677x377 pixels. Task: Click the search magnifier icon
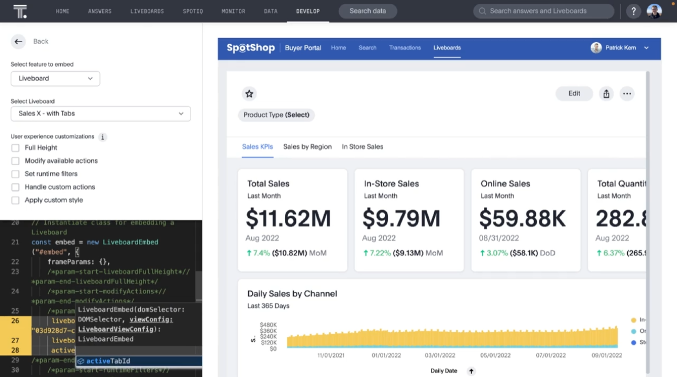click(483, 11)
